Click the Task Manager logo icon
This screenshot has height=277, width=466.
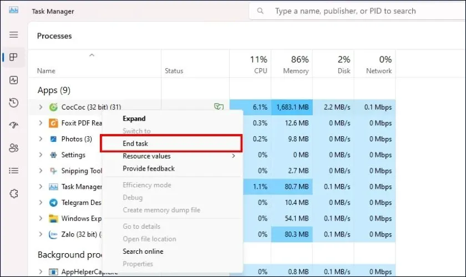click(x=13, y=10)
